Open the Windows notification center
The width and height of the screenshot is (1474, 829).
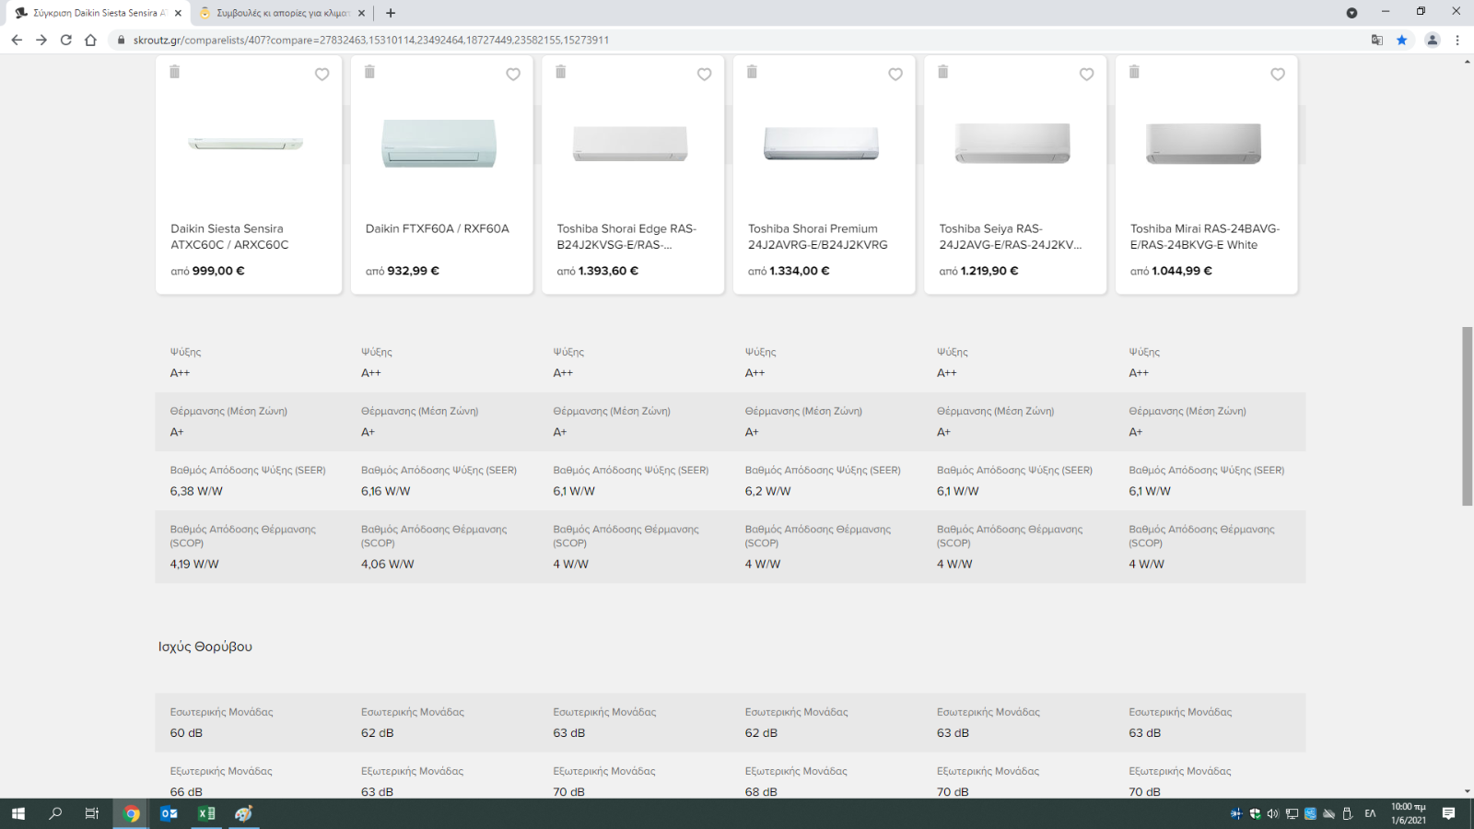tap(1449, 813)
